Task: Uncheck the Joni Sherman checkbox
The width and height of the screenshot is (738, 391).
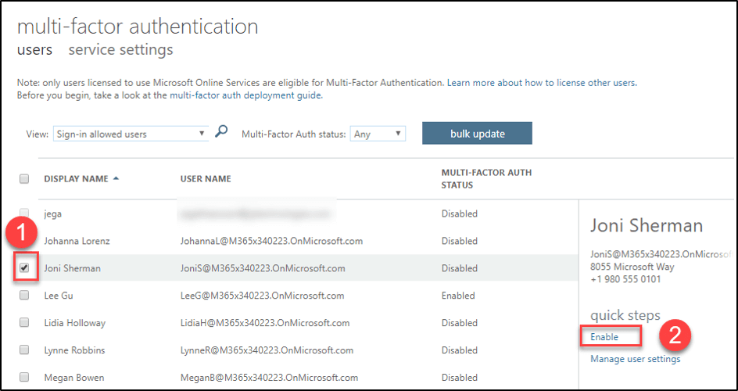Action: click(x=24, y=268)
